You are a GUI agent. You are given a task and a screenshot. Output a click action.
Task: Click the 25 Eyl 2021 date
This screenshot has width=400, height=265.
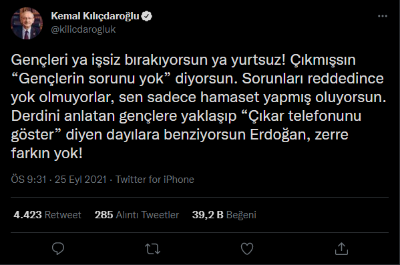(x=81, y=180)
